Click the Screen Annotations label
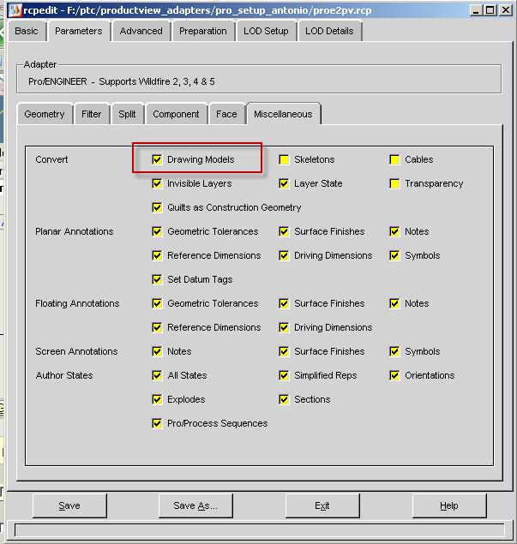 coord(76,351)
